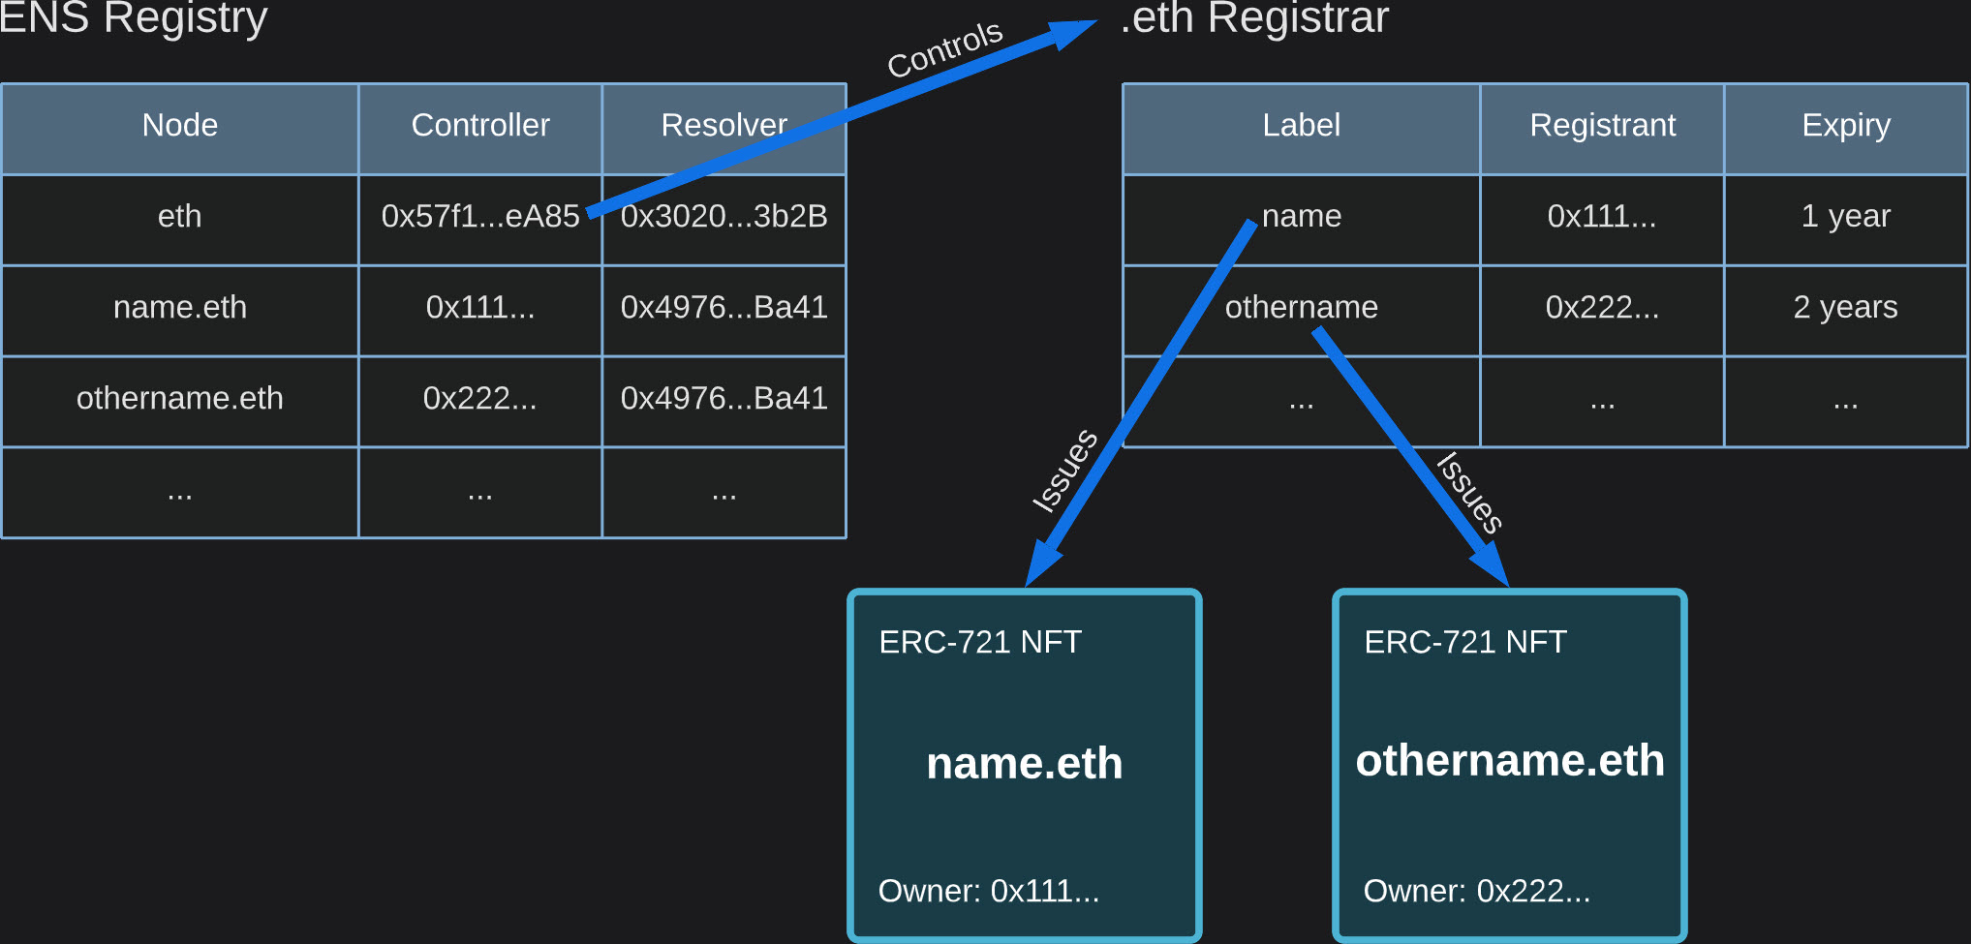Click the Controller column header
Screen dimensions: 1971x944
480,126
